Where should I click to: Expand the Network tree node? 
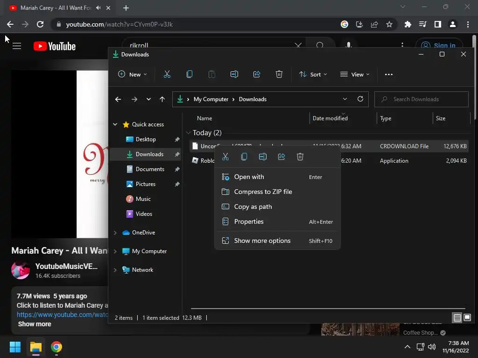click(115, 270)
